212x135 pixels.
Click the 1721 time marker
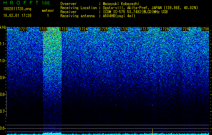(x=23, y=29)
